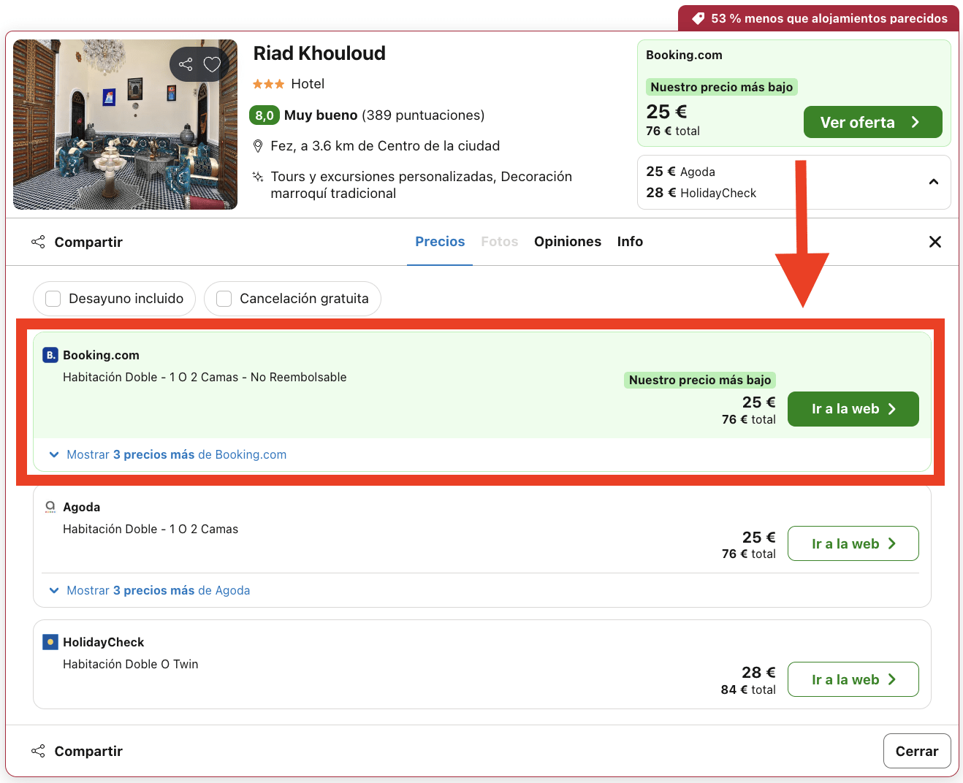The width and height of the screenshot is (963, 783).
Task: Open the Info tab
Action: click(630, 241)
